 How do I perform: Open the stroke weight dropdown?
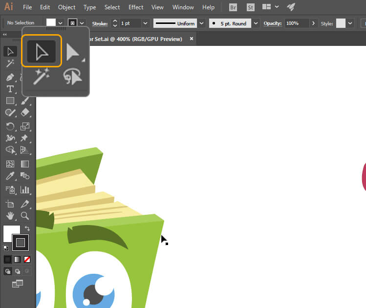[x=145, y=23]
